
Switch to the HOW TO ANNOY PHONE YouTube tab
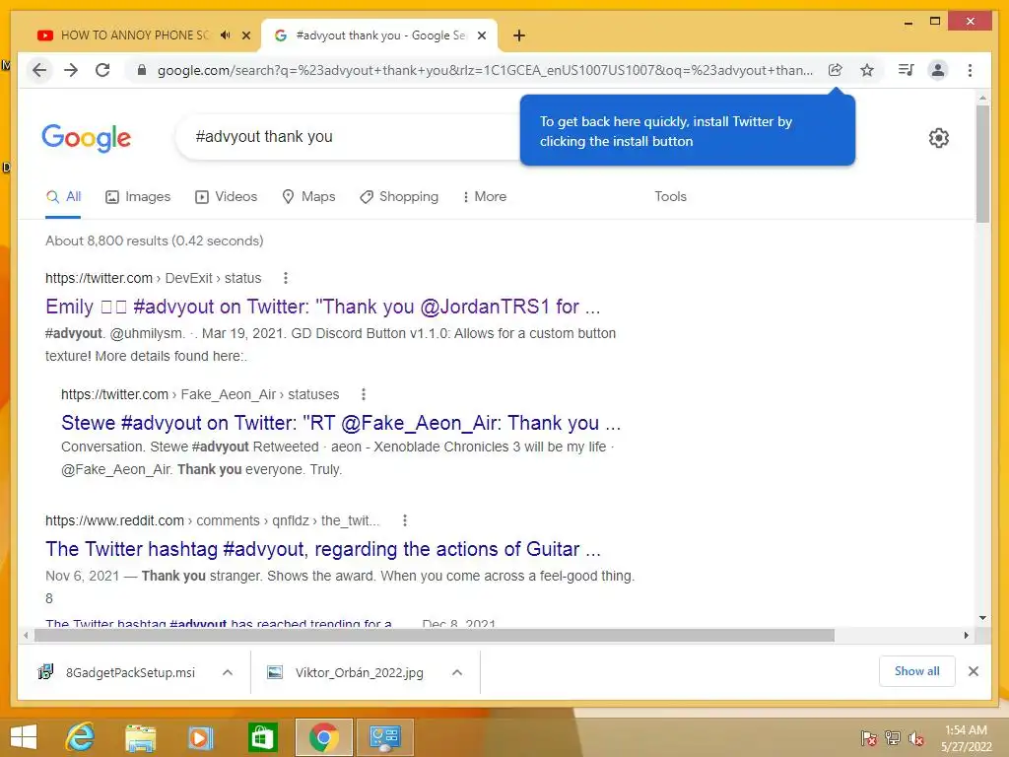(134, 35)
